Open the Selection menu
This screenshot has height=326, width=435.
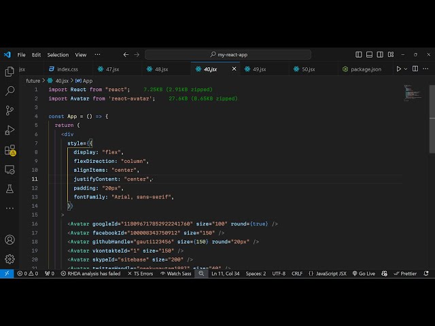pos(58,55)
